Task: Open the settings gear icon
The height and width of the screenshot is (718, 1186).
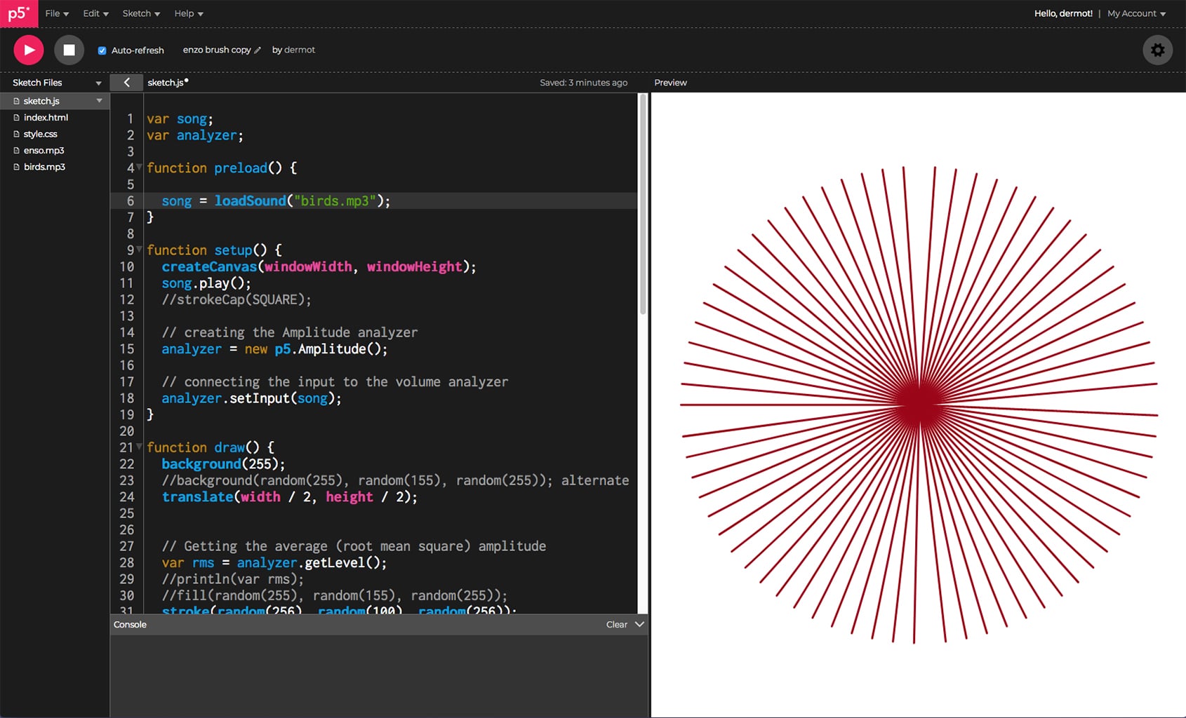Action: (1157, 50)
